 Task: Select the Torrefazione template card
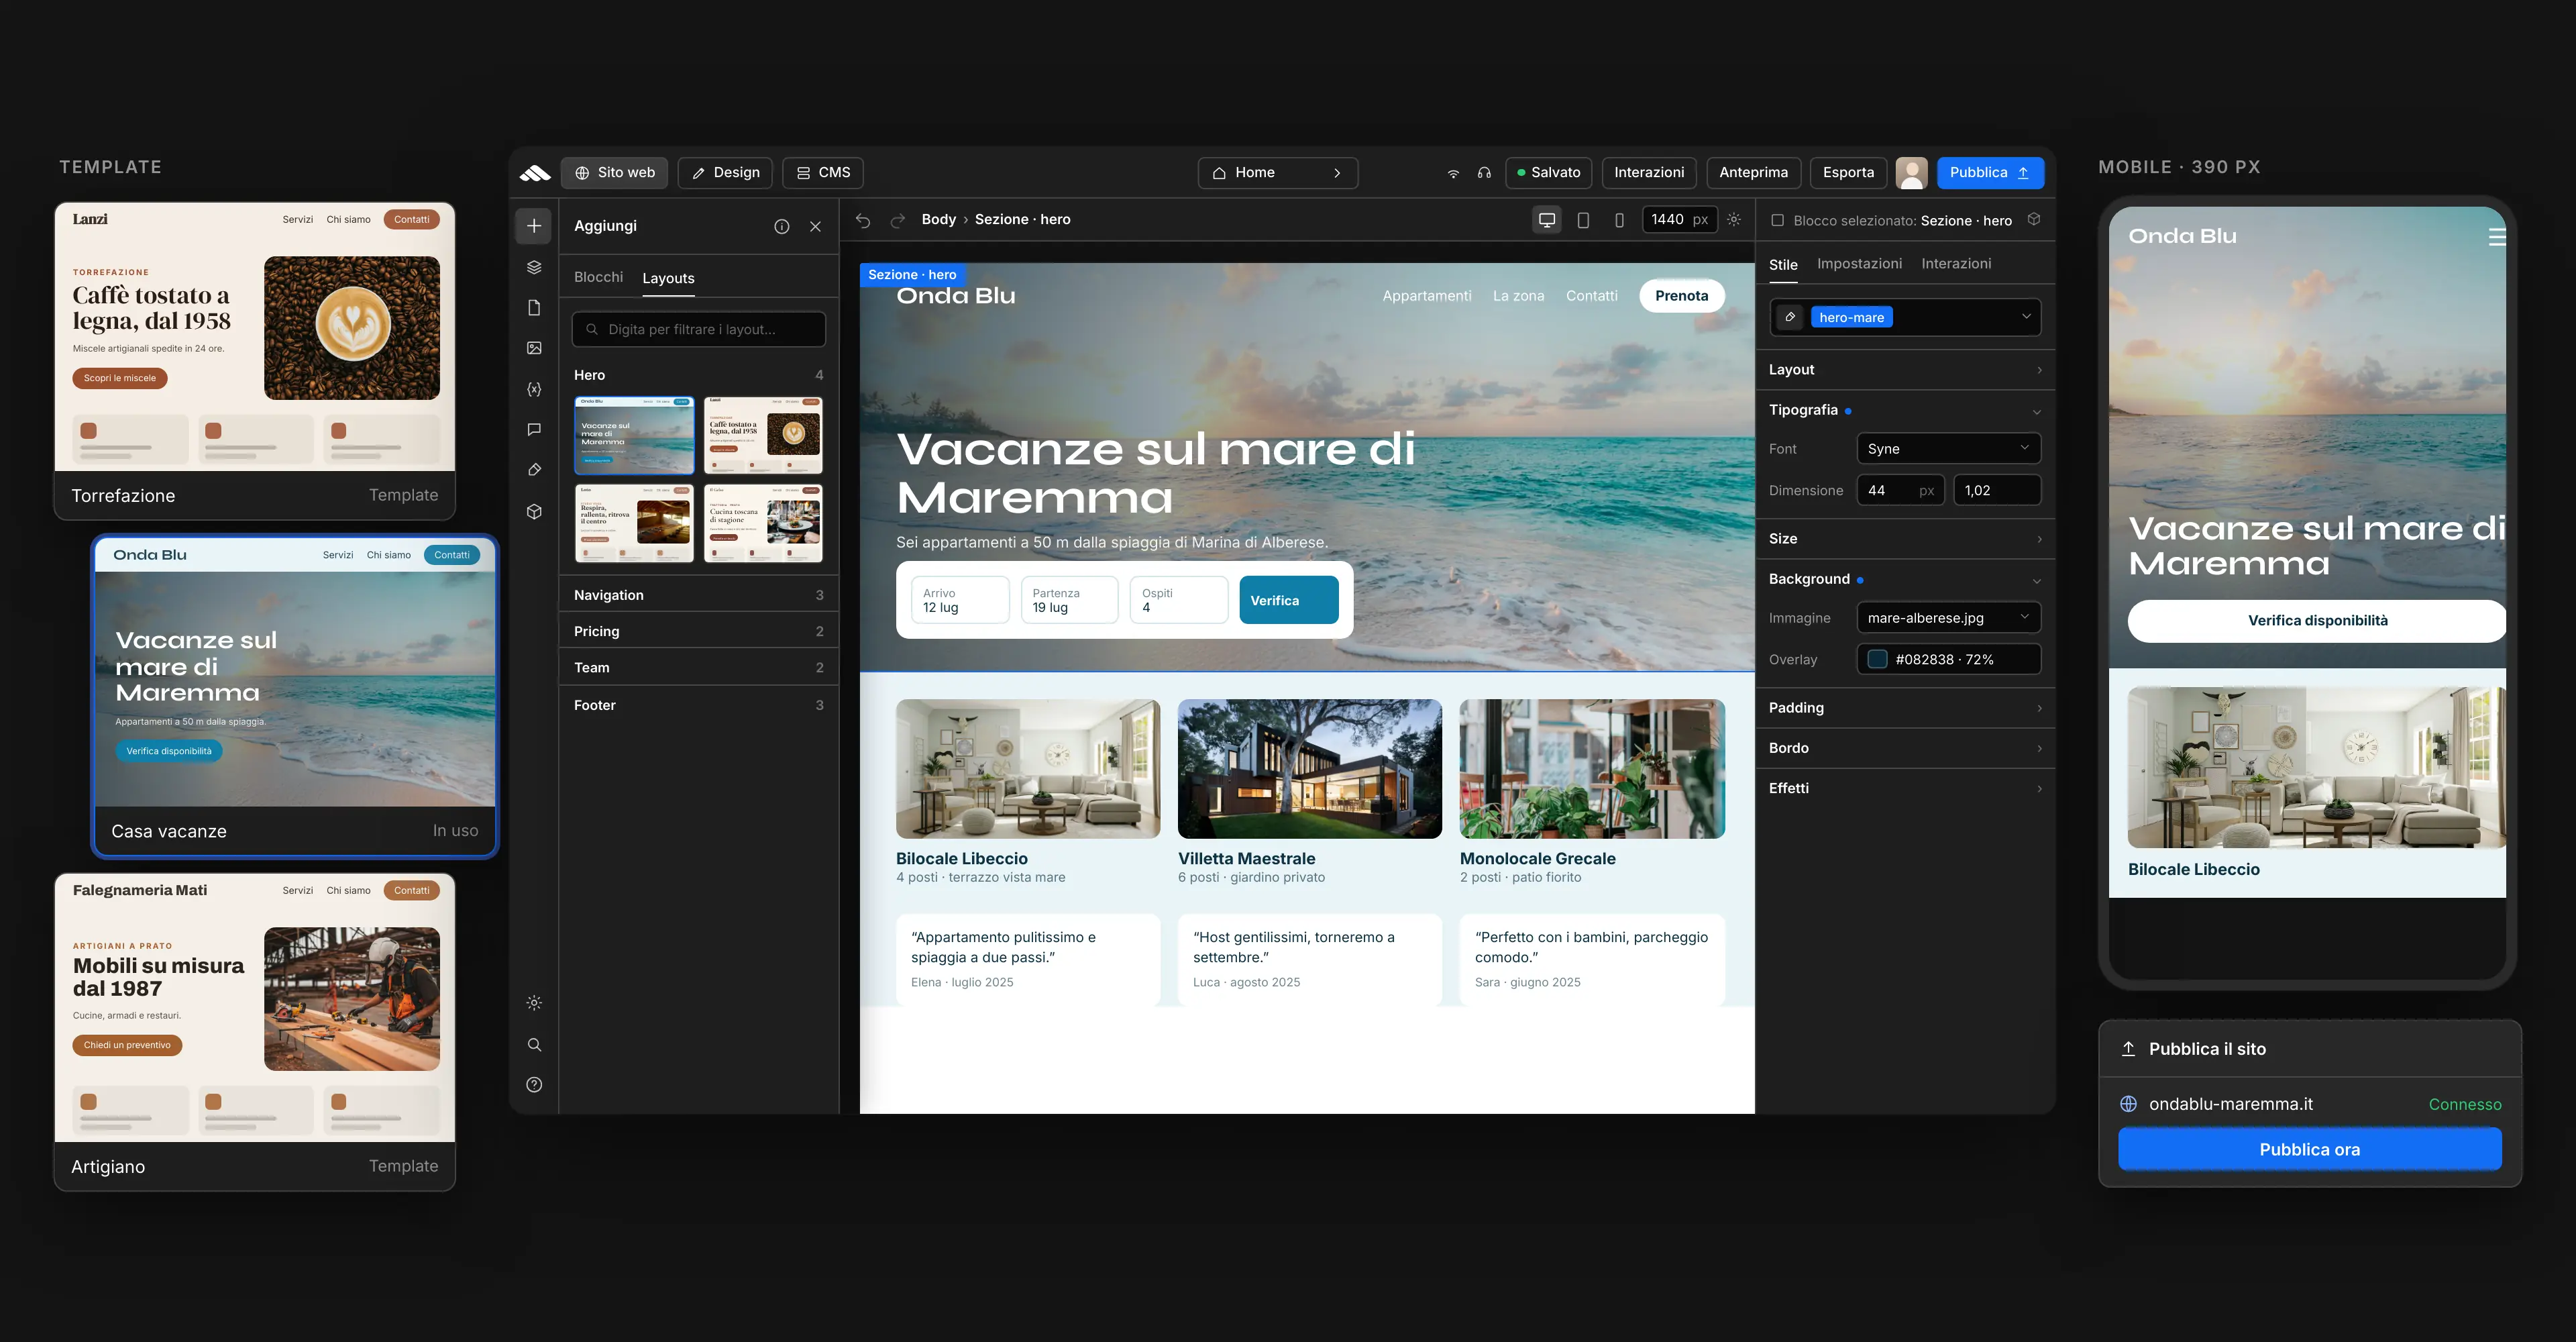click(x=254, y=361)
